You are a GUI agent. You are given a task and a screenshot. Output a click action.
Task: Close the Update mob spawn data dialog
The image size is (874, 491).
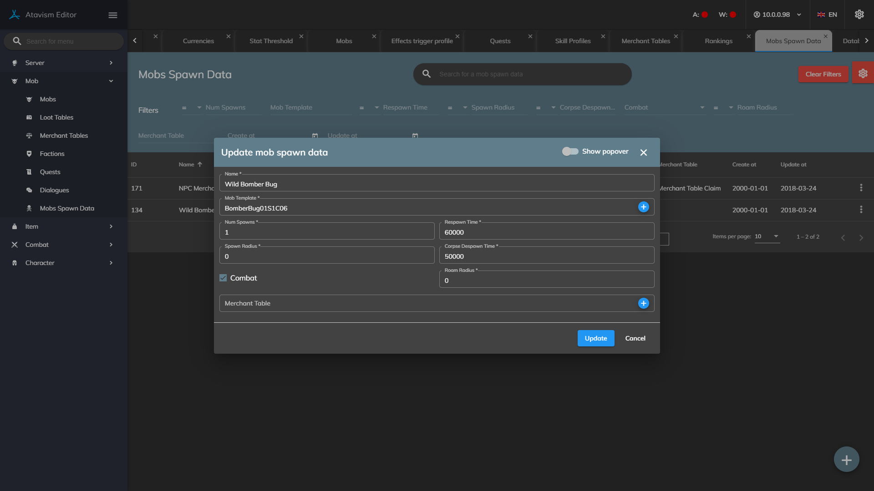[643, 153]
